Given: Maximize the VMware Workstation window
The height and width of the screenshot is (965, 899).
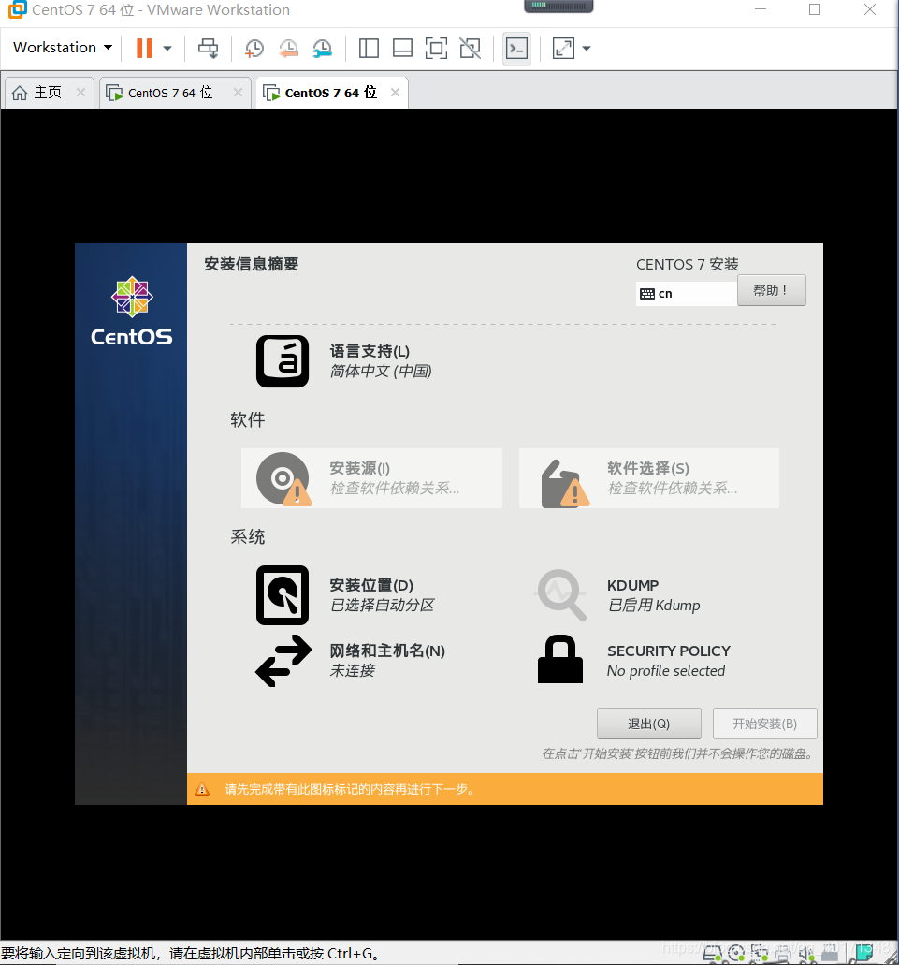Looking at the screenshot, I should [815, 10].
